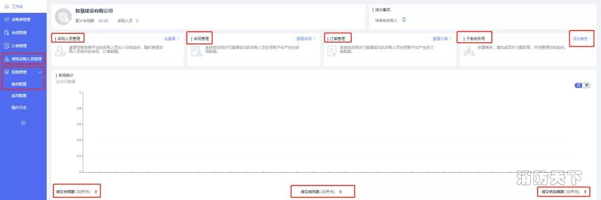Switch the chart to 月 view
The height and width of the screenshot is (200, 601).
point(578,85)
